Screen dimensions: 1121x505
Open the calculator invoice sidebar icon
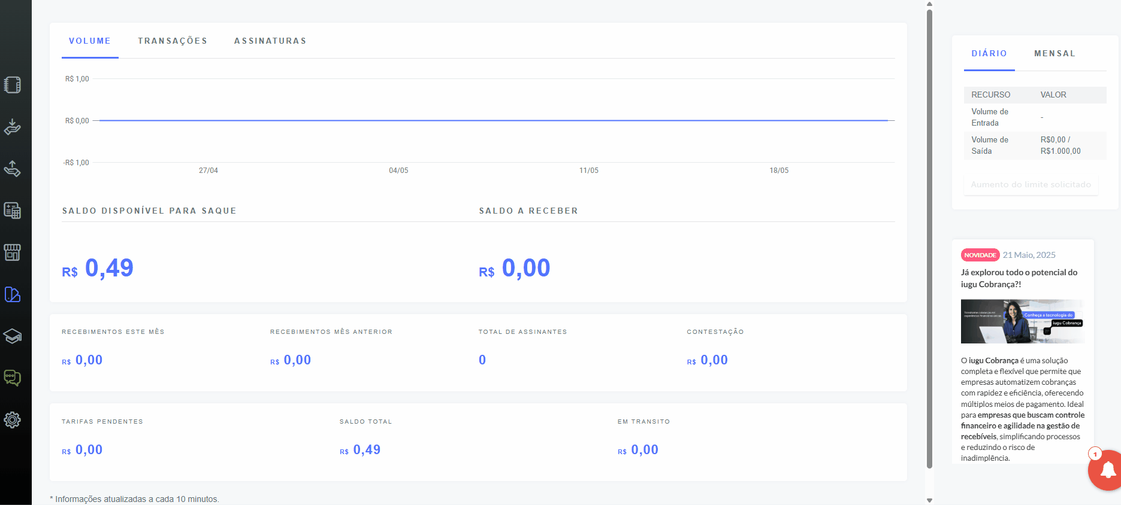(x=13, y=211)
